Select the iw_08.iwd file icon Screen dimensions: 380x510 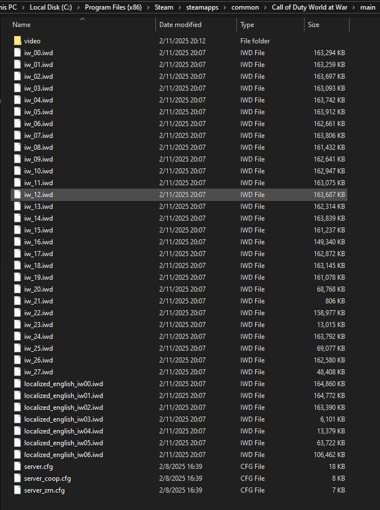click(x=17, y=147)
